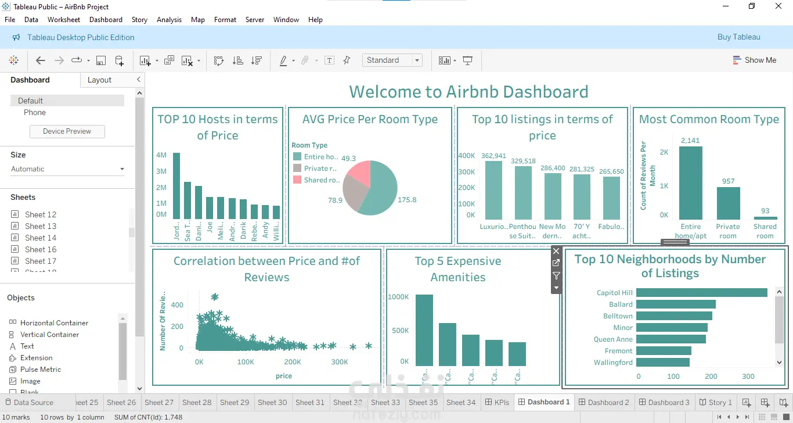
Task: Toggle mark labels with the T icon
Action: 329,60
